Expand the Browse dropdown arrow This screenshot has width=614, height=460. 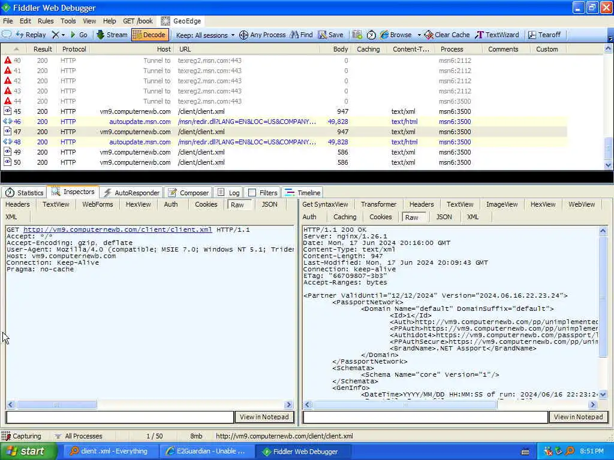coord(419,35)
